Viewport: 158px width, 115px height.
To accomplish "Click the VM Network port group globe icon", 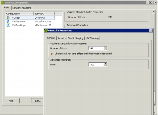I will click(x=8, y=22).
